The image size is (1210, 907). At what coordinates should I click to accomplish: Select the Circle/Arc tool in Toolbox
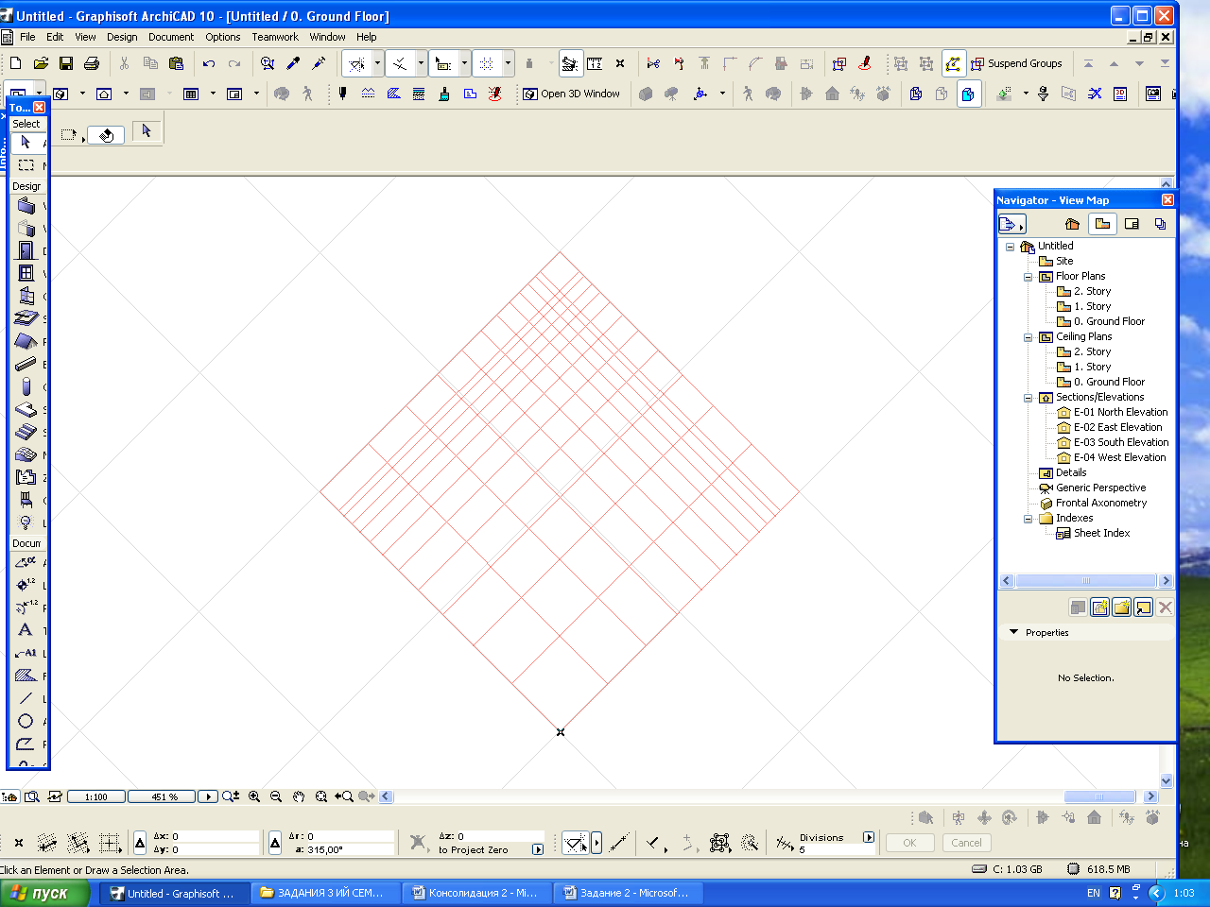(x=26, y=721)
